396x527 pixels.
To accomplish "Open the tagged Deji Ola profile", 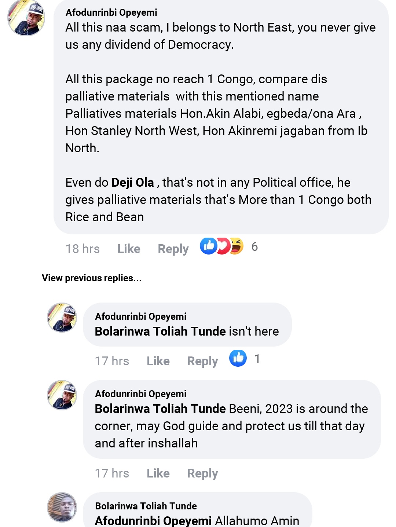I will point(133,182).
